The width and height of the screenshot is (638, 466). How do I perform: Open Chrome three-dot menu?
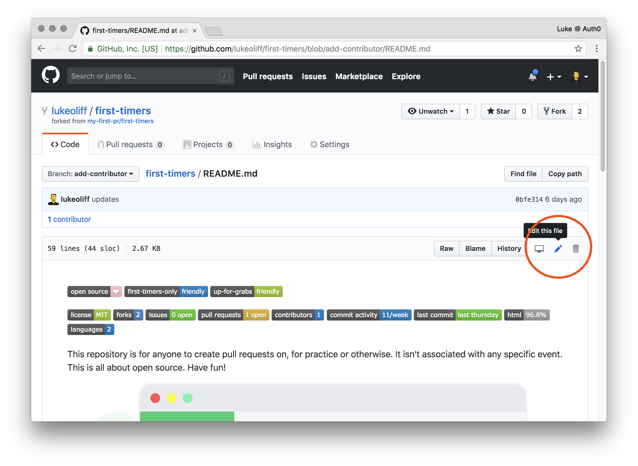[596, 49]
